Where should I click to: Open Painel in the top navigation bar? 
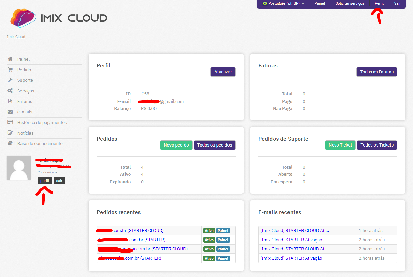320,3
